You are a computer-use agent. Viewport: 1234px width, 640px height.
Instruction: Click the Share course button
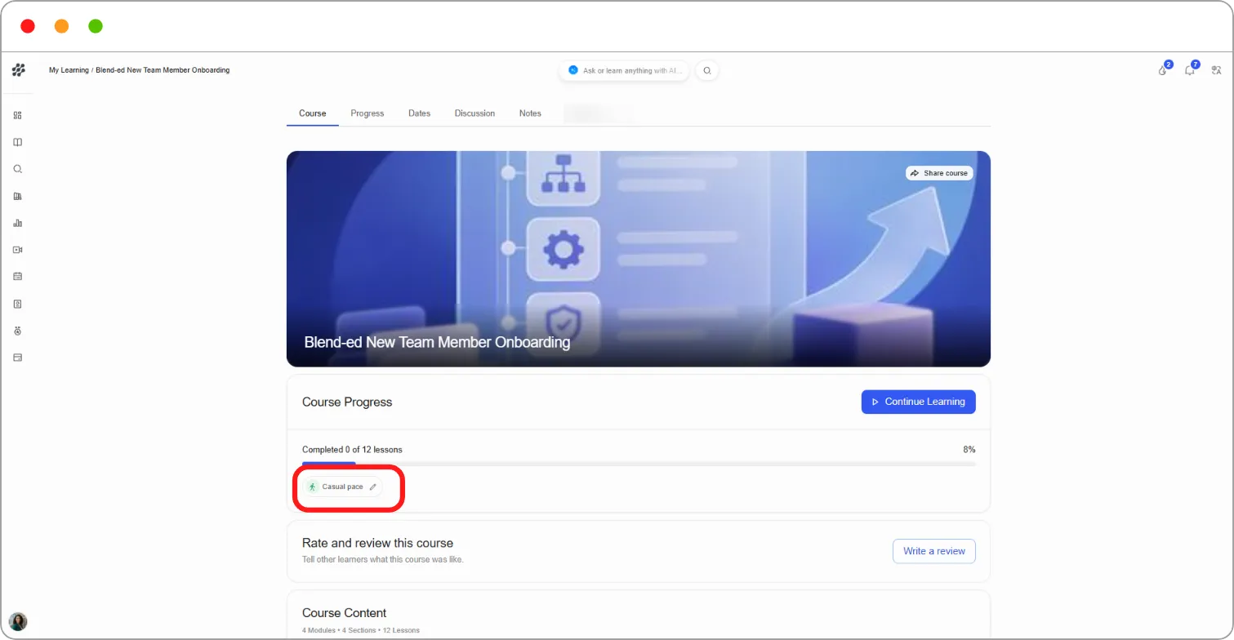pos(939,173)
